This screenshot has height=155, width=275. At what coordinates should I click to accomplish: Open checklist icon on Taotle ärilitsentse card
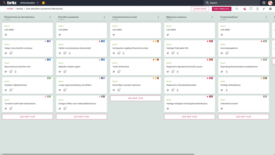pos(119,71)
